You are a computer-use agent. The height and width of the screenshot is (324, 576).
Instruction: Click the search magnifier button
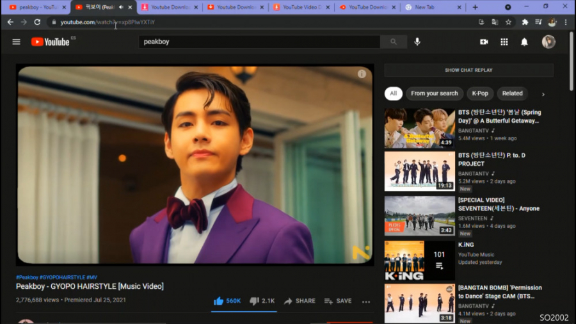(394, 42)
